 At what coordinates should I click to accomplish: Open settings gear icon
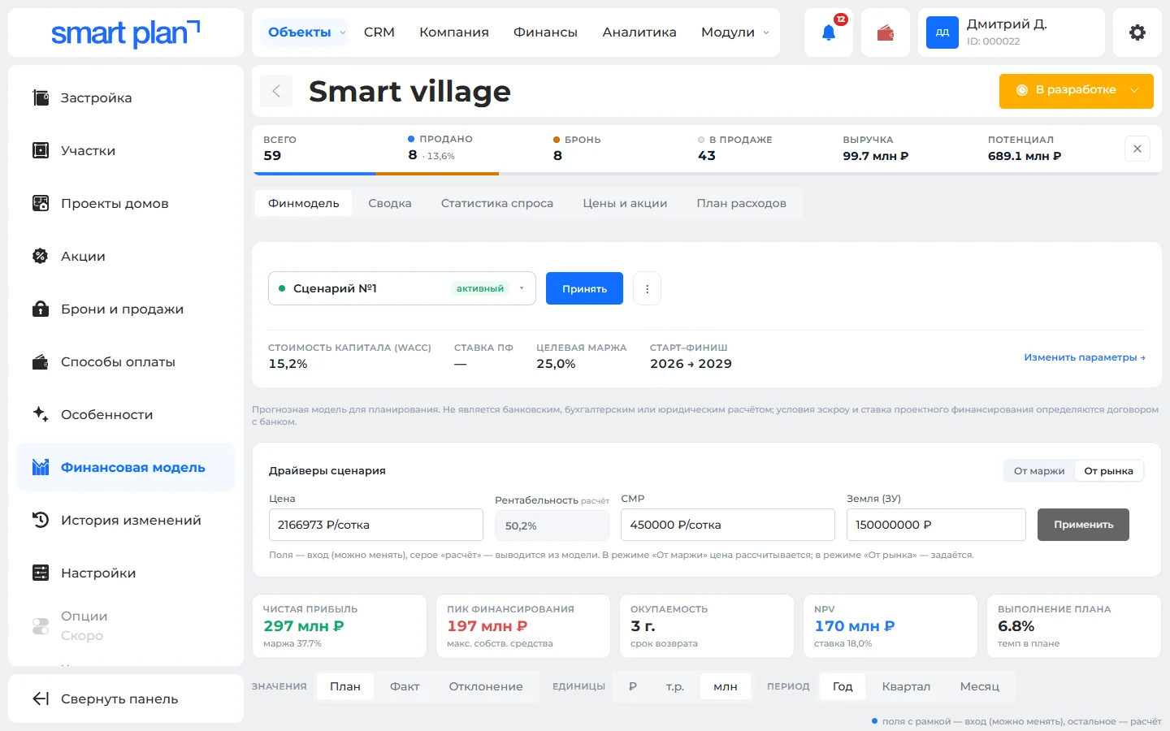pyautogui.click(x=1137, y=32)
